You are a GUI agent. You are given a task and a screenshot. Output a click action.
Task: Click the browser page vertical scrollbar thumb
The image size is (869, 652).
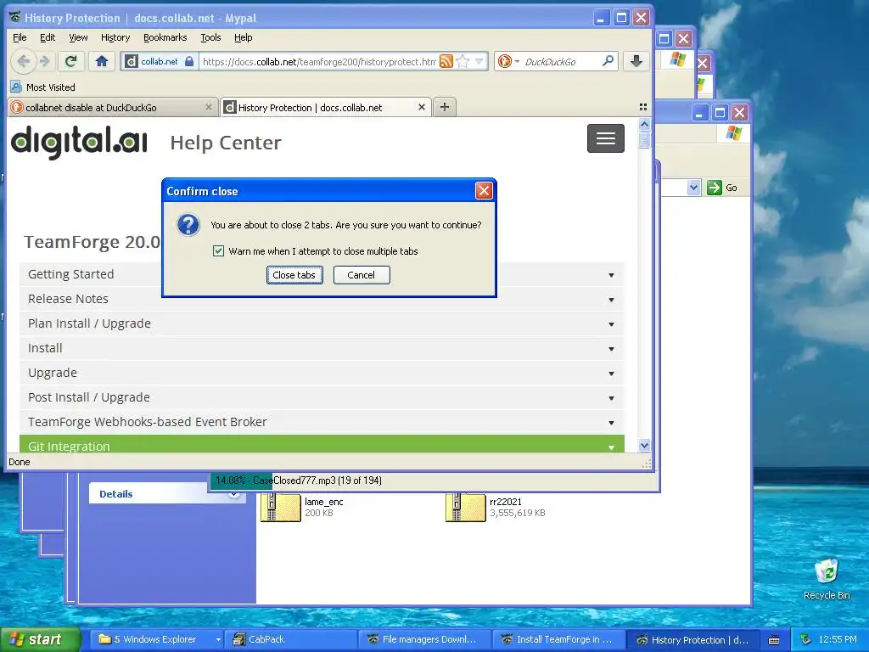644,139
